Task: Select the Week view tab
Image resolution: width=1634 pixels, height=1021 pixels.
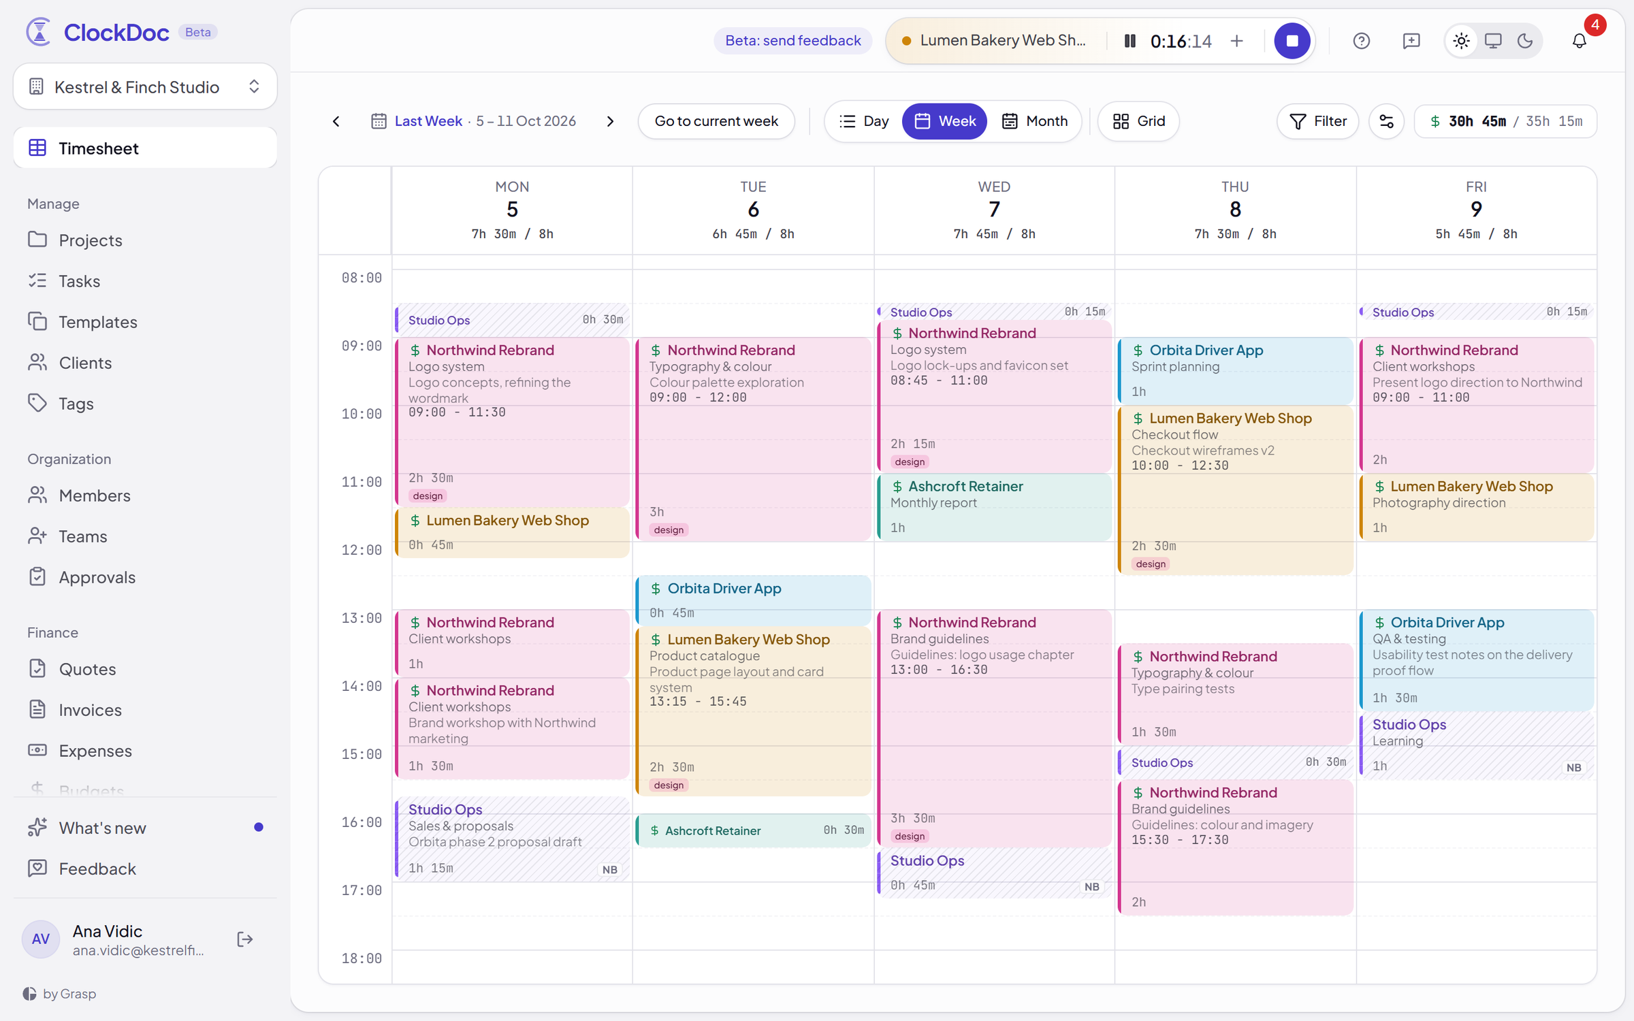Action: coord(945,121)
